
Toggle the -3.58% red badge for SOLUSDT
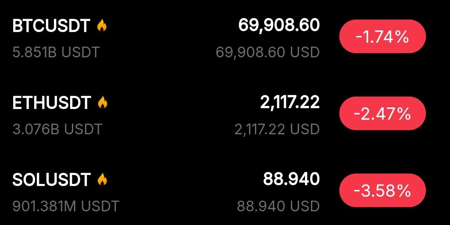382,191
